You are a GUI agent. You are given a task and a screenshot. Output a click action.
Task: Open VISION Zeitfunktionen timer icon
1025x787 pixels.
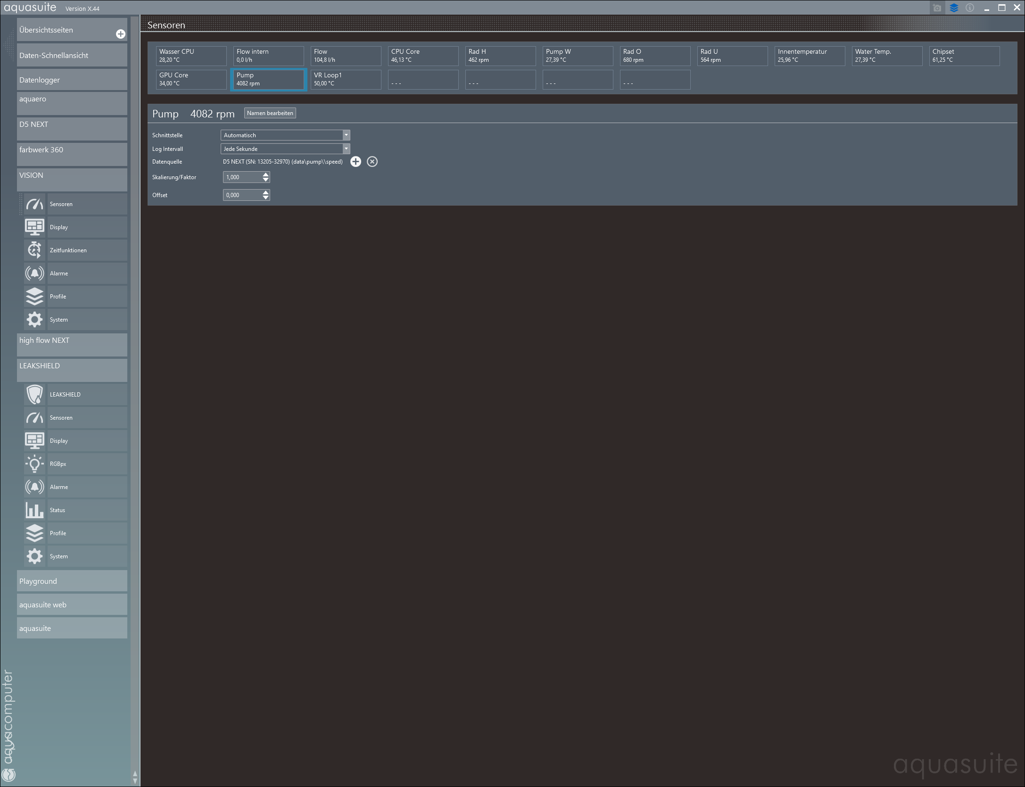[x=34, y=250]
